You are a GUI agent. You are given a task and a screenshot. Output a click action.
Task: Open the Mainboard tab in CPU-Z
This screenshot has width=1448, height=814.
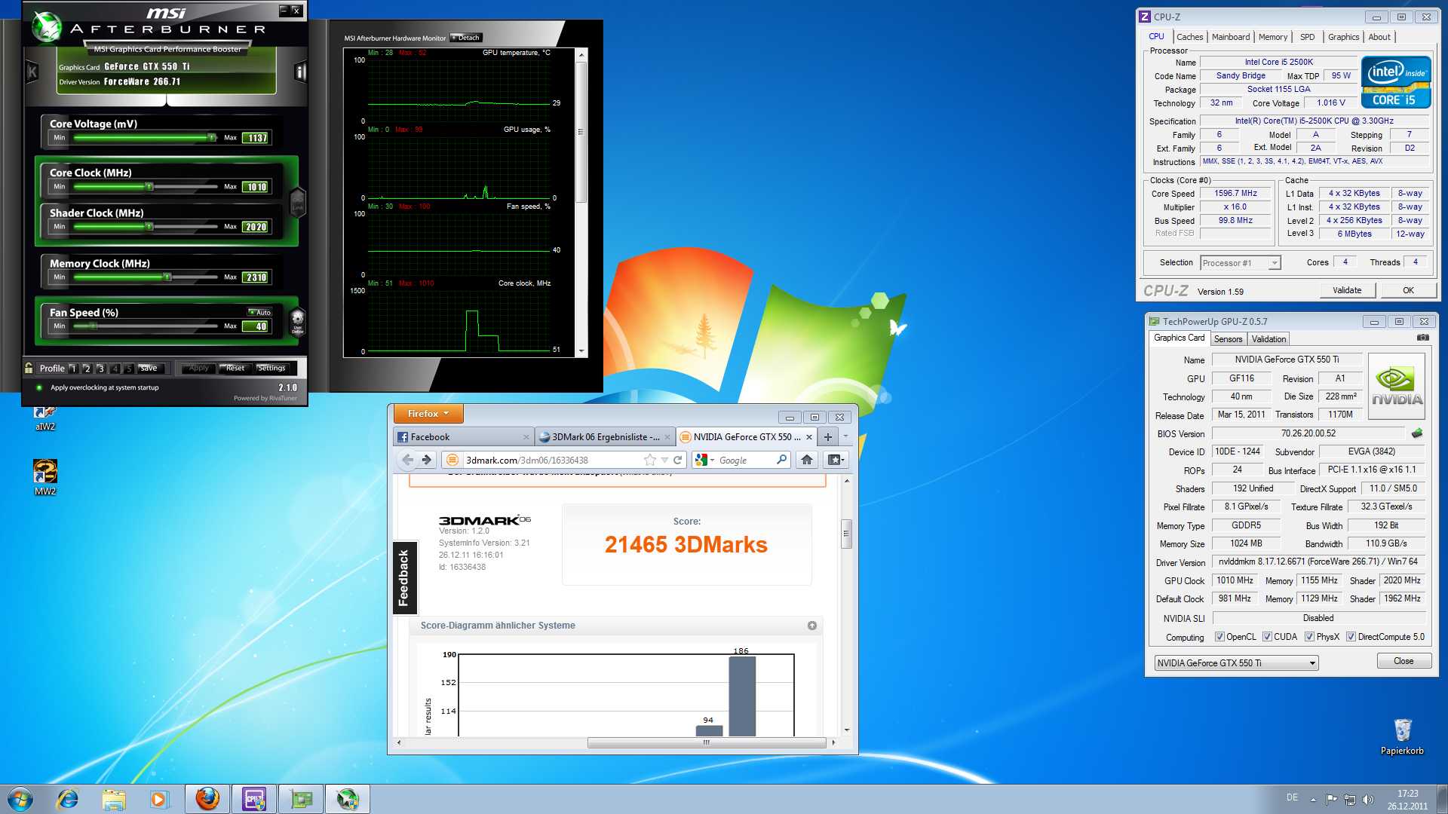1231,37
